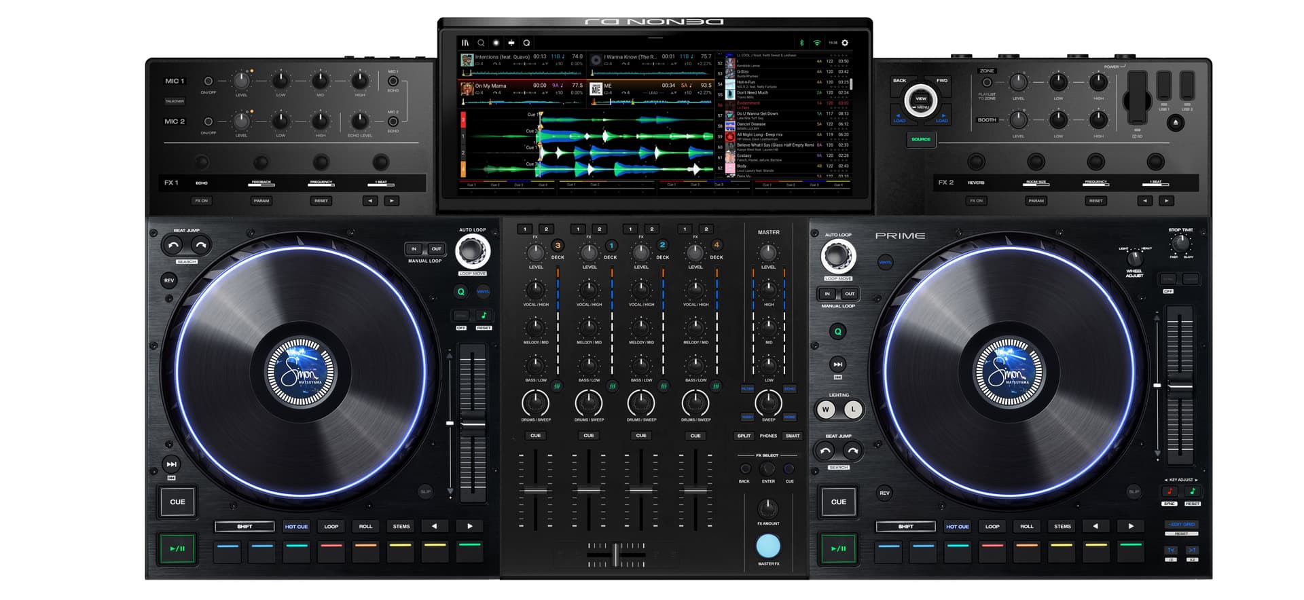Toggle the VINYL button on the left deck
This screenshot has width=1304, height=600.
point(483,292)
